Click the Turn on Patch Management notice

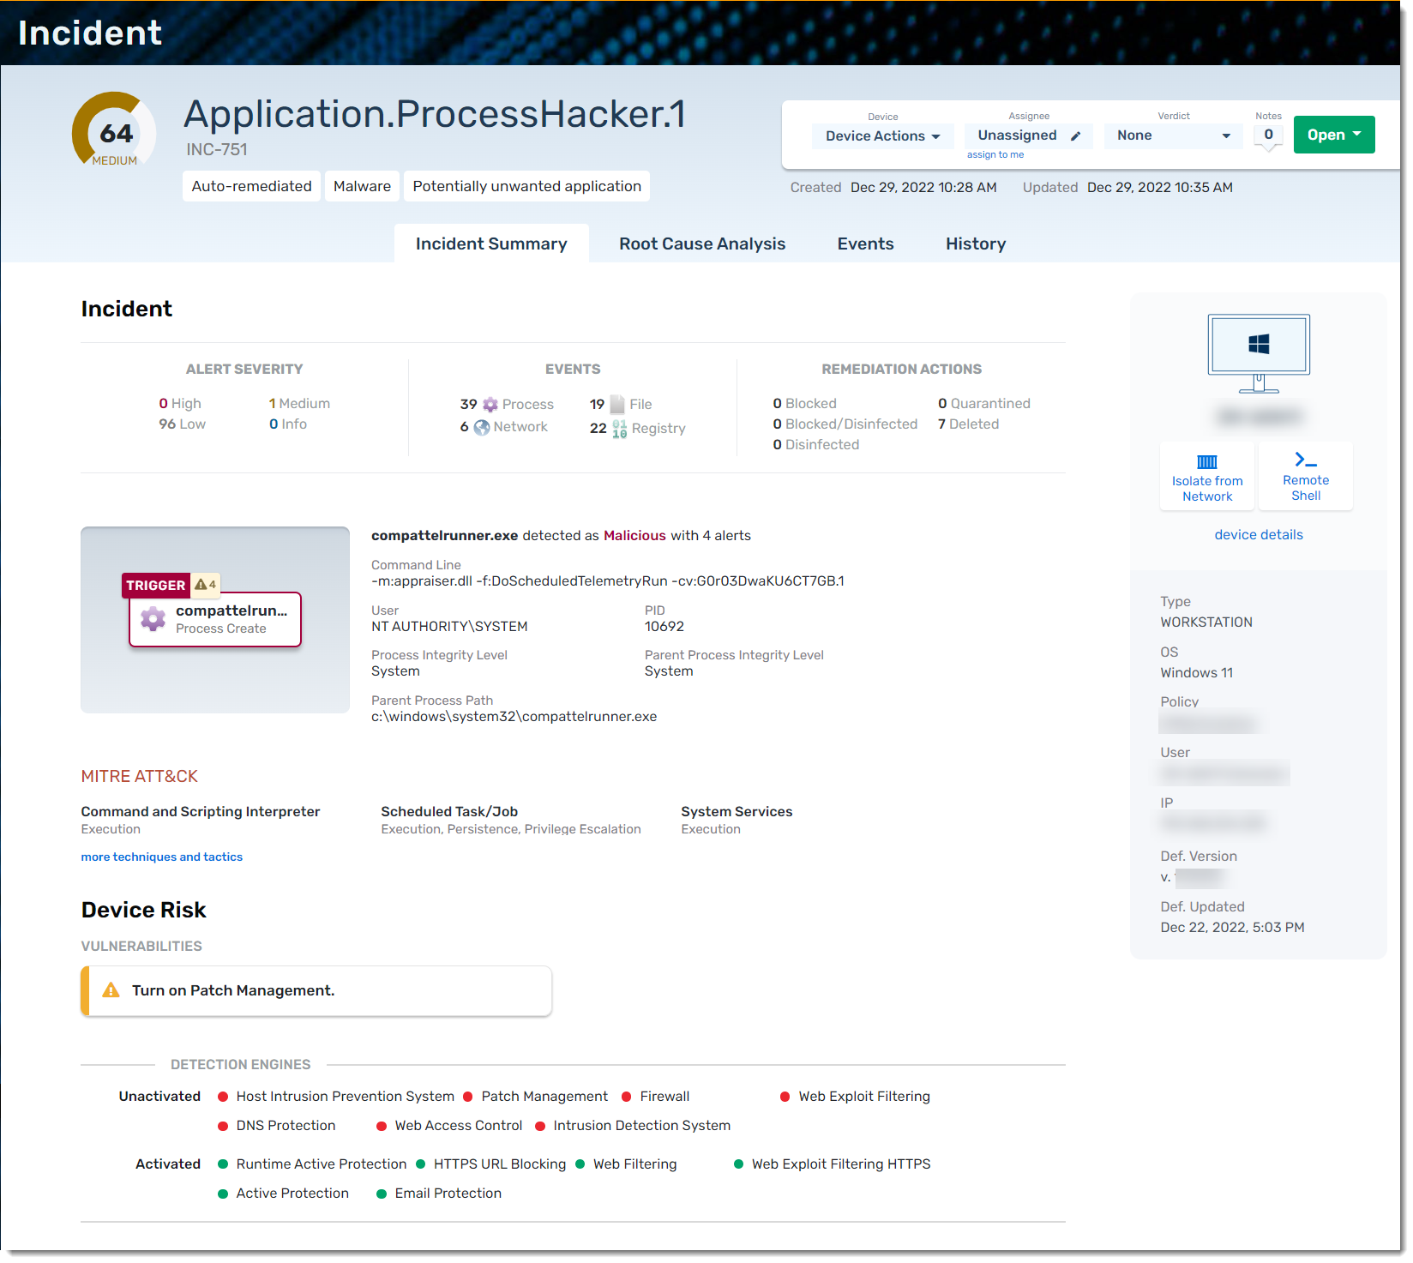[316, 990]
